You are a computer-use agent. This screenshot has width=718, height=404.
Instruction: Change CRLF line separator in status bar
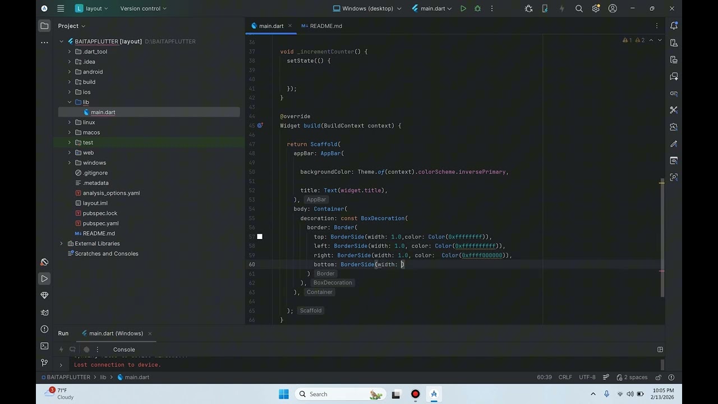click(565, 378)
